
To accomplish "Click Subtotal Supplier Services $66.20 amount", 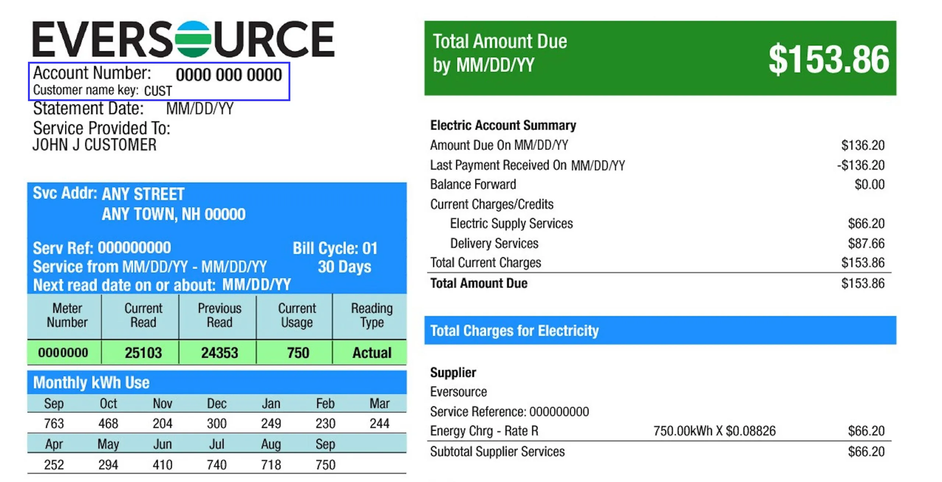I will click(866, 451).
